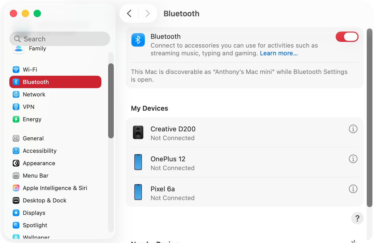Click the search magnifier icon

(x=17, y=39)
